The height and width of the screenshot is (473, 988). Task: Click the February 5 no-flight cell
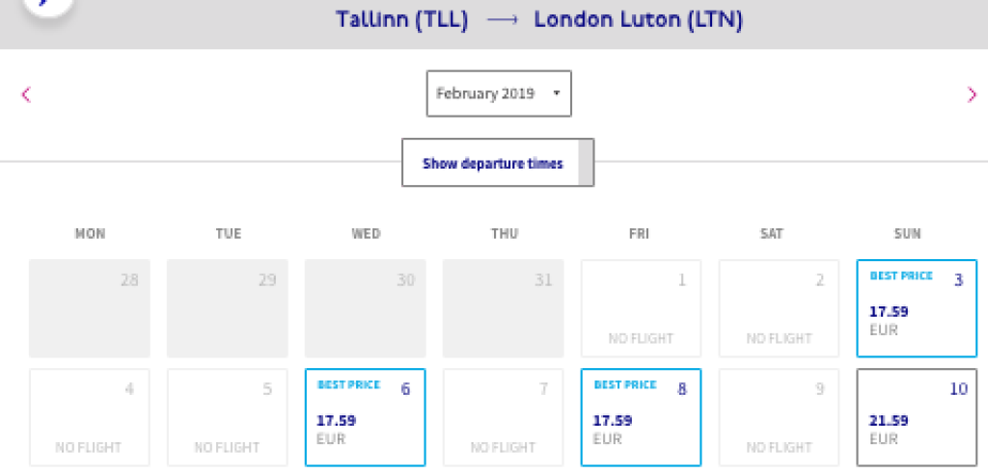[227, 417]
